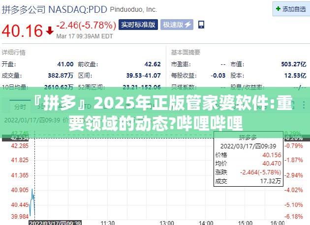This screenshot has height=225, width=310.
Task: Click the 10日均量 value 2610.62万
Action: (x=59, y=87)
